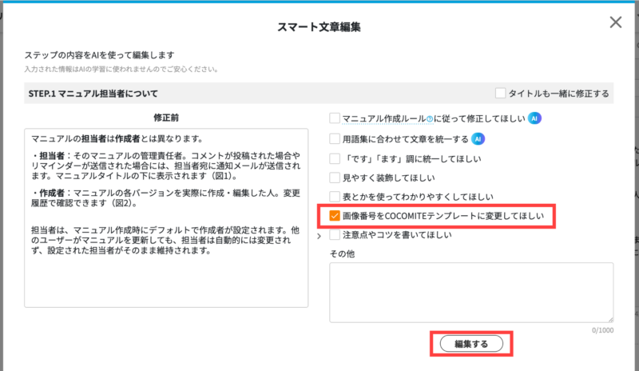This screenshot has height=371, width=639.
Task: Click the その他 label
Action: click(x=342, y=254)
